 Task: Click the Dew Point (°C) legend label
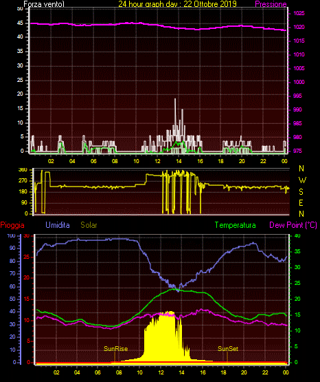click(x=293, y=225)
